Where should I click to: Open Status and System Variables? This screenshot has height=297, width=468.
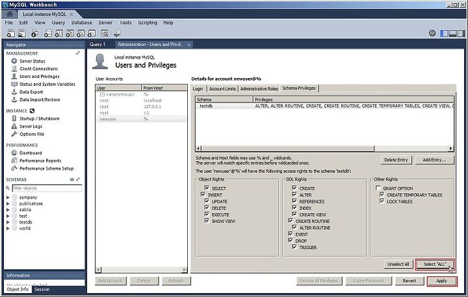pos(47,84)
